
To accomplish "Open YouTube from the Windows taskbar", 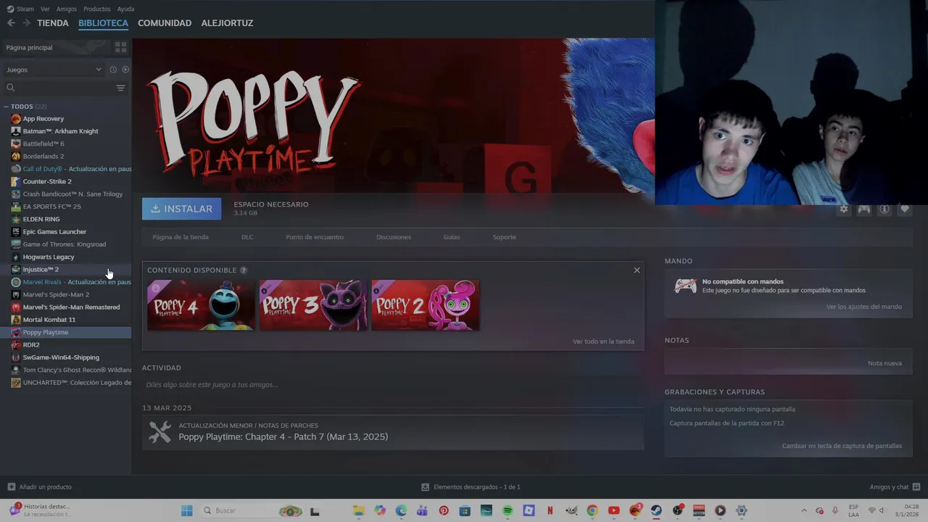I will [x=614, y=510].
